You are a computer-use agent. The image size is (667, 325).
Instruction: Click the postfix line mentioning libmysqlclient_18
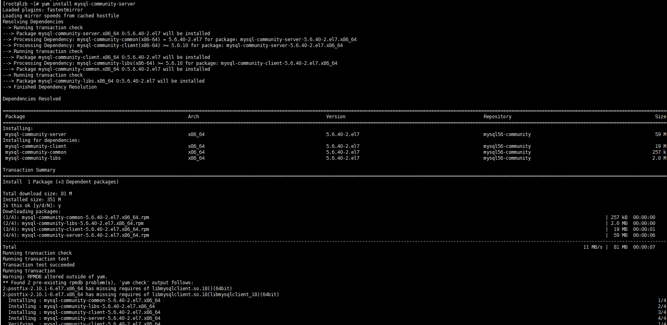(x=141, y=295)
